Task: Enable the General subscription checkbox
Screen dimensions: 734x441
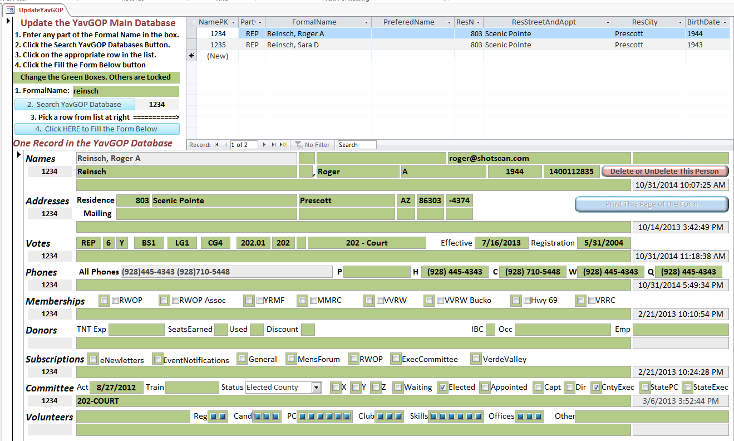Action: (242, 359)
